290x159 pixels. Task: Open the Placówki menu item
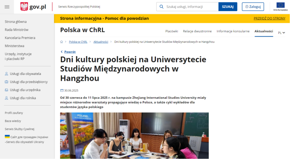(x=172, y=31)
